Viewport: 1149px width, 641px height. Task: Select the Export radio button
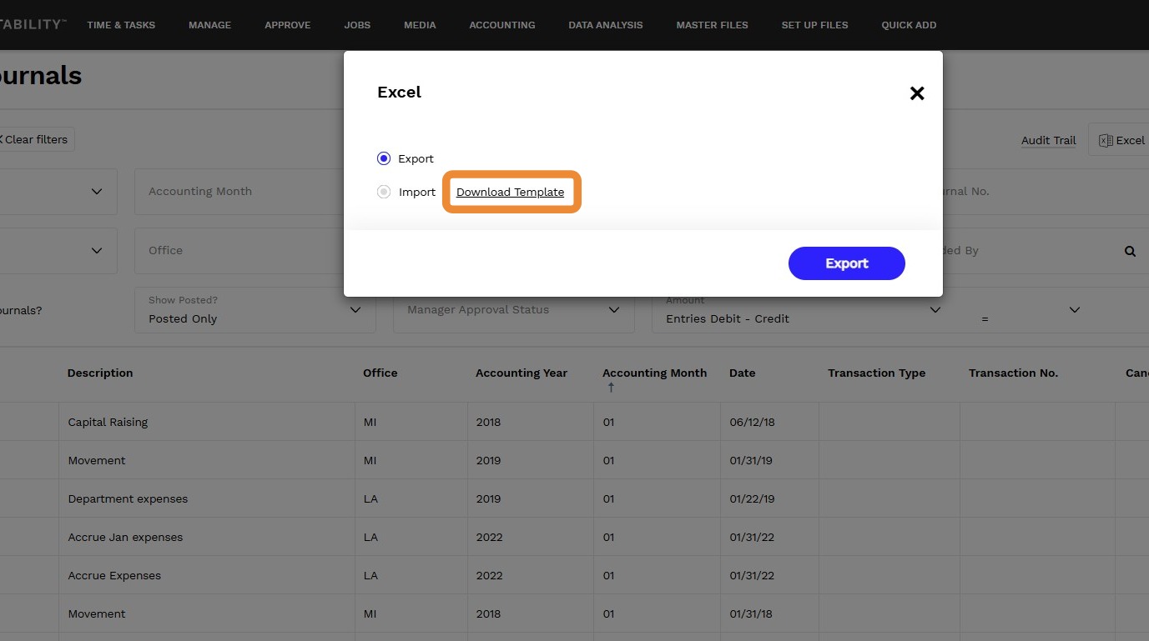(384, 158)
